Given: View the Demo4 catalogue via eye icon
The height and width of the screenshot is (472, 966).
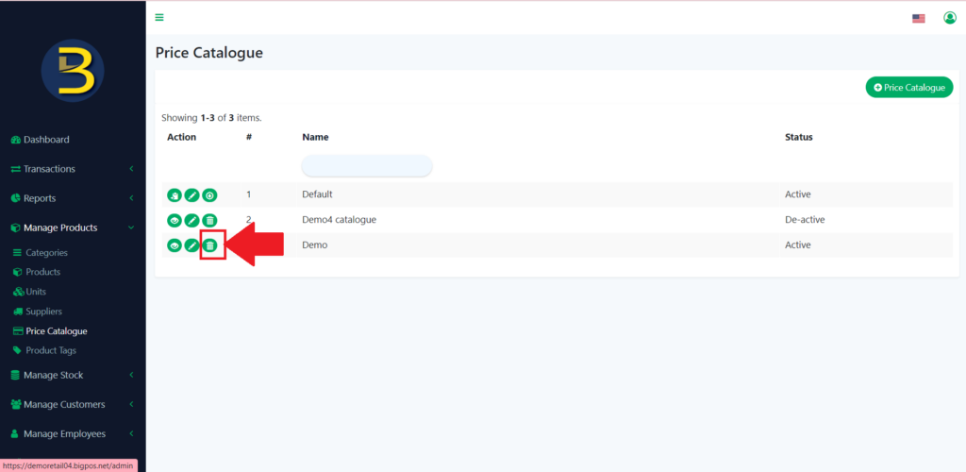Looking at the screenshot, I should point(175,220).
